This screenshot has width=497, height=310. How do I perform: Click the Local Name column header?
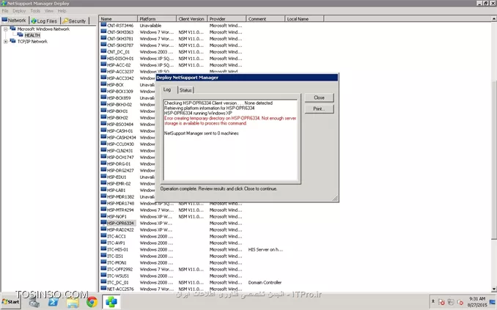point(304,19)
